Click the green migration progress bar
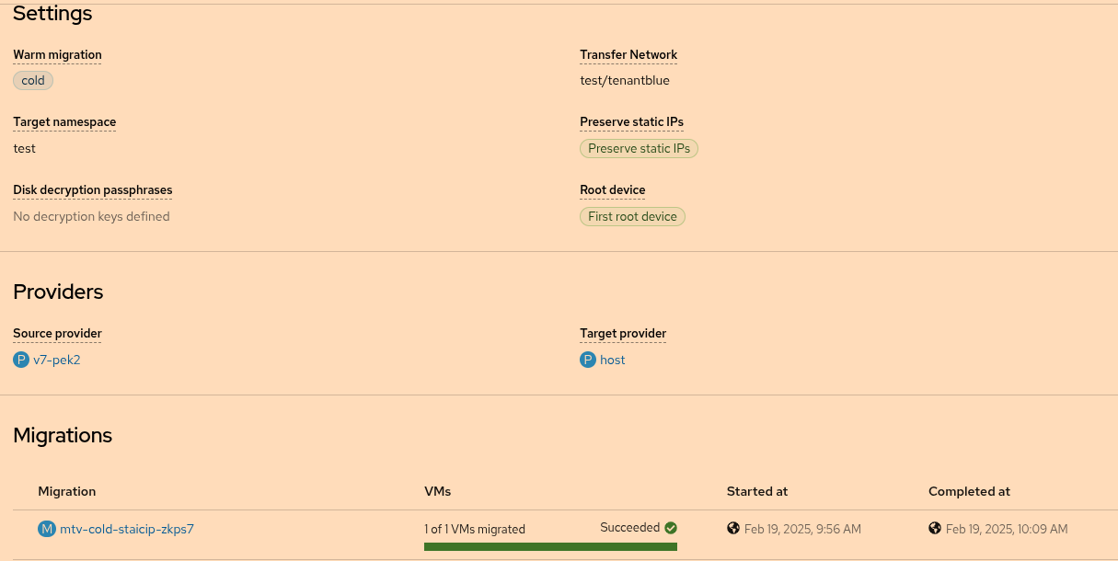The height and width of the screenshot is (561, 1118). click(550, 546)
